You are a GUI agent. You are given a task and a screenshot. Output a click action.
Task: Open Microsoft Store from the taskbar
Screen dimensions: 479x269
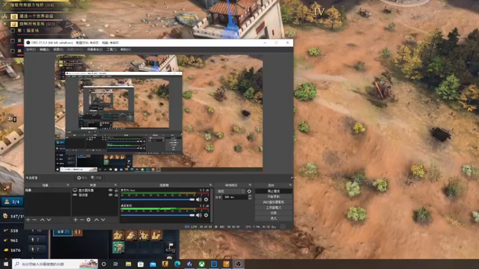[141, 264]
